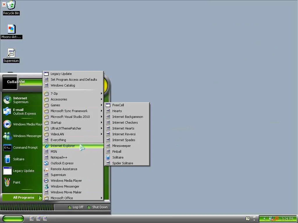Click the Internet Supermium icon in Start menu
The height and width of the screenshot is (223, 298).
7,100
